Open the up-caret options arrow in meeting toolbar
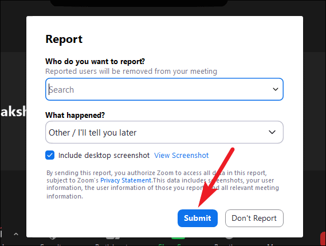 [16, 235]
